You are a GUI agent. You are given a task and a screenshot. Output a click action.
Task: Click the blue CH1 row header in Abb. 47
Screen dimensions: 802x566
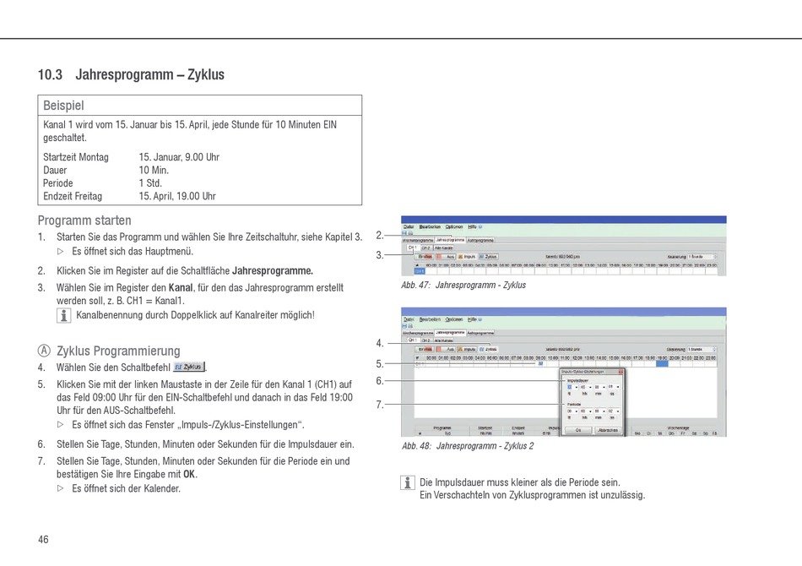420,270
